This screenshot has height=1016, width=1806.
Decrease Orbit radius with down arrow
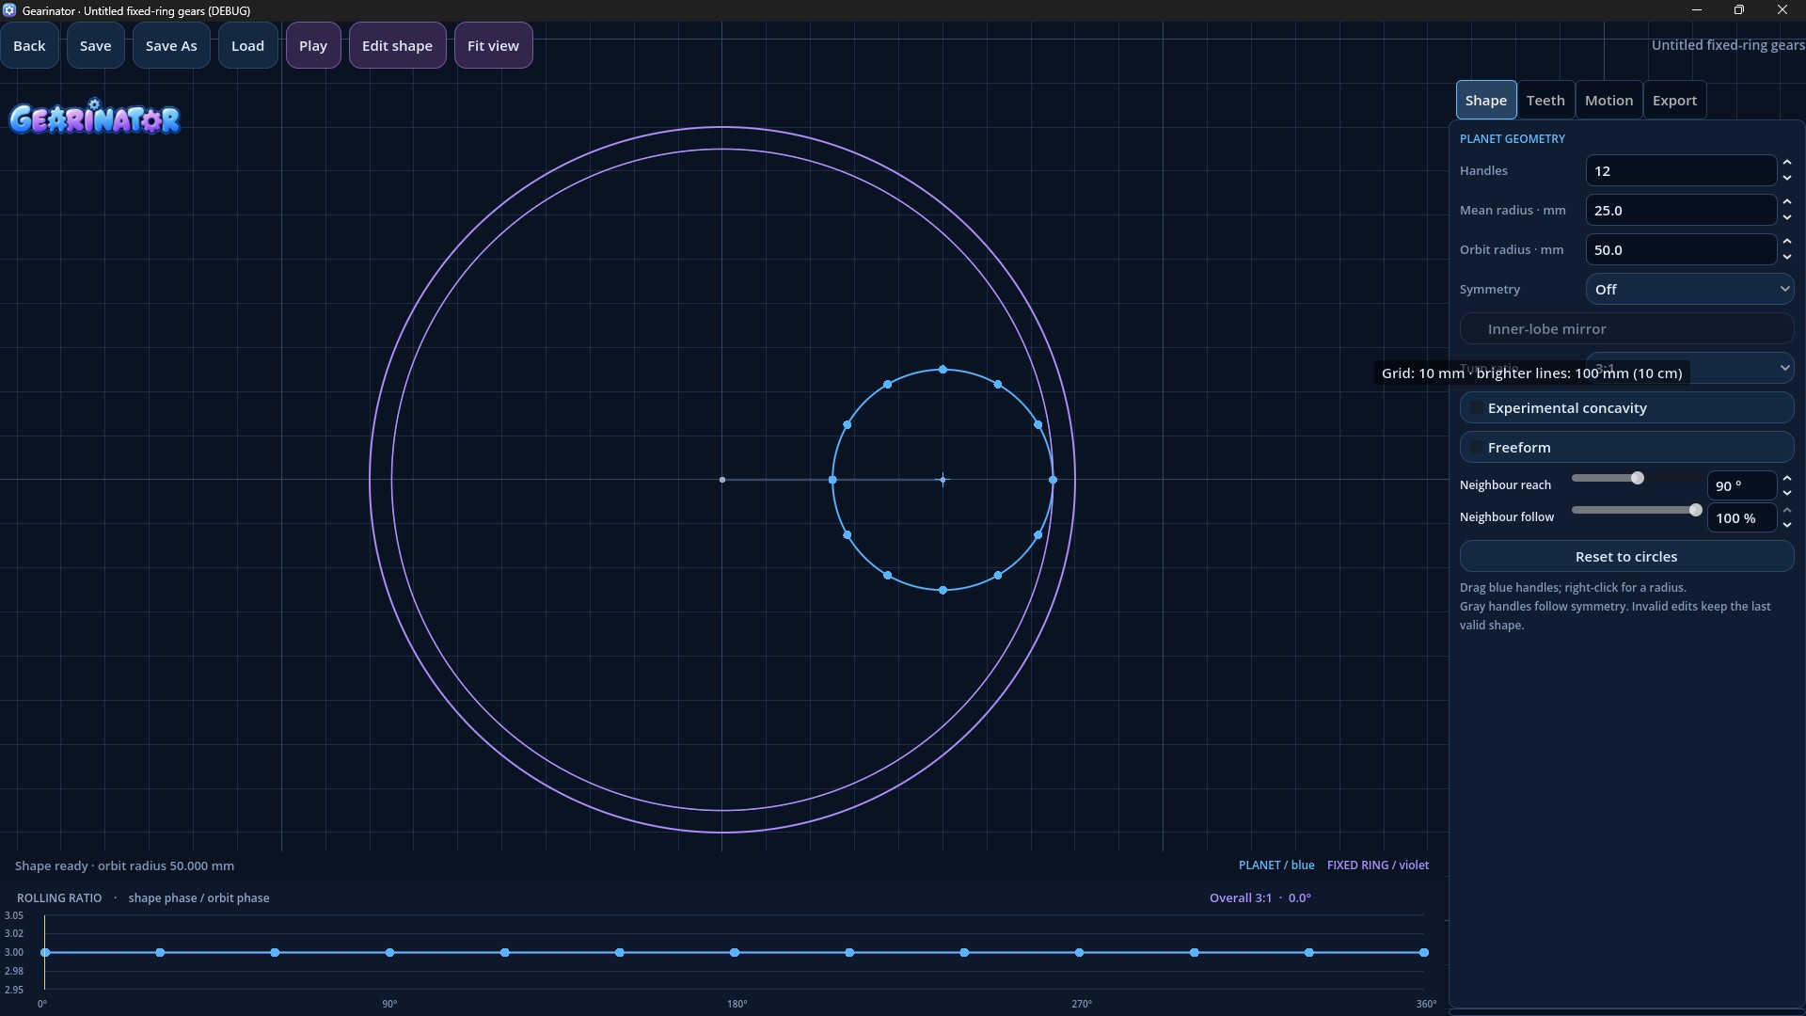pos(1786,258)
